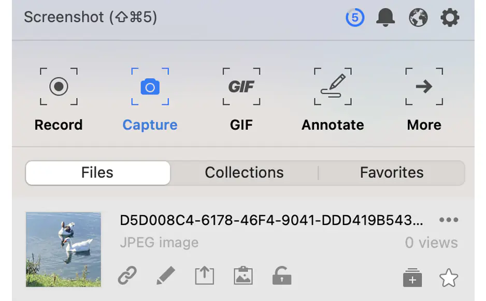Screen dimensions: 486x301
Task: Select the Capture camera icon
Action: point(150,86)
